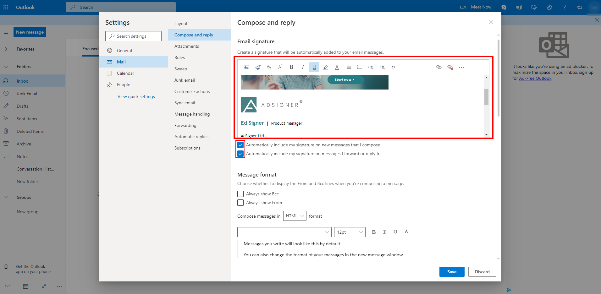Screen dimensions: 601x294
Task: Remove hyperlink in signature
Action: coord(450,67)
